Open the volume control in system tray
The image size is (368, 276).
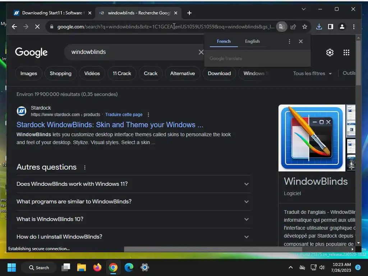[x=322, y=267]
